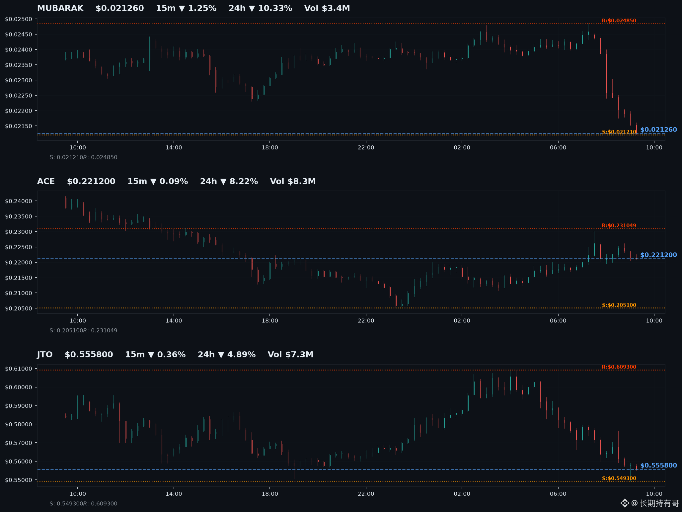Click the blue $0.021260 current price tag
Viewport: 682px width, 512px height.
click(x=658, y=129)
